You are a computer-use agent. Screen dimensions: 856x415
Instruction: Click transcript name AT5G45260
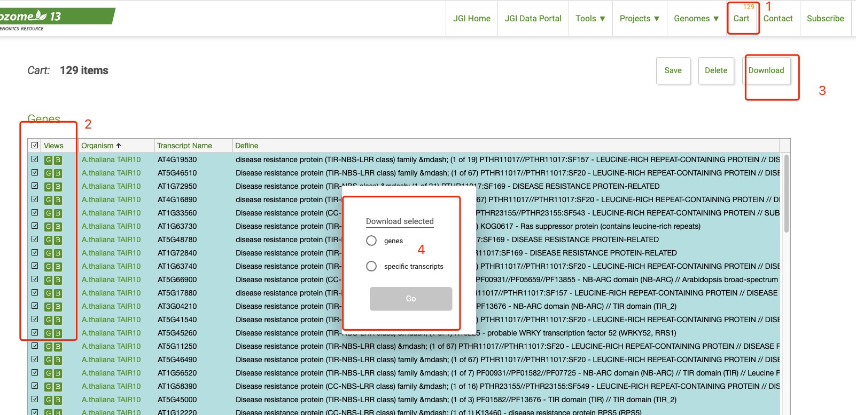click(x=177, y=333)
